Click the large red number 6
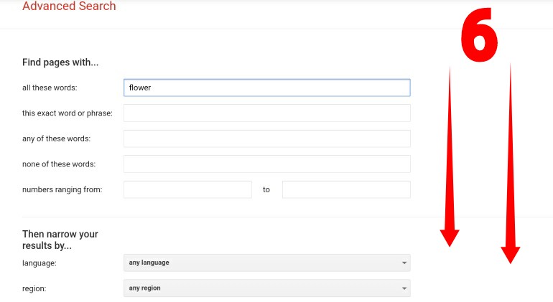Image resolution: width=553 pixels, height=302 pixels. (479, 35)
